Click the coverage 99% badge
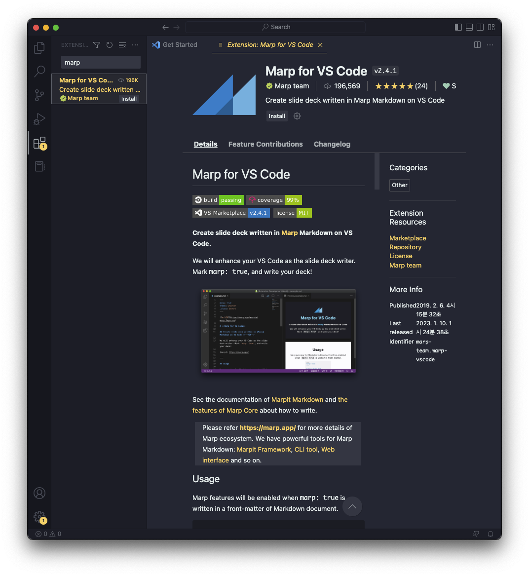This screenshot has height=576, width=529. (274, 200)
